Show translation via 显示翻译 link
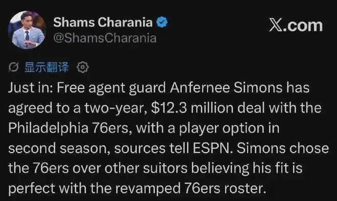 46,67
